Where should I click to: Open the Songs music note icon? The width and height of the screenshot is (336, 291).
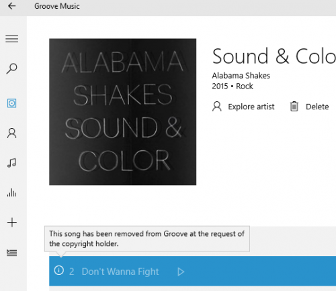click(x=11, y=163)
